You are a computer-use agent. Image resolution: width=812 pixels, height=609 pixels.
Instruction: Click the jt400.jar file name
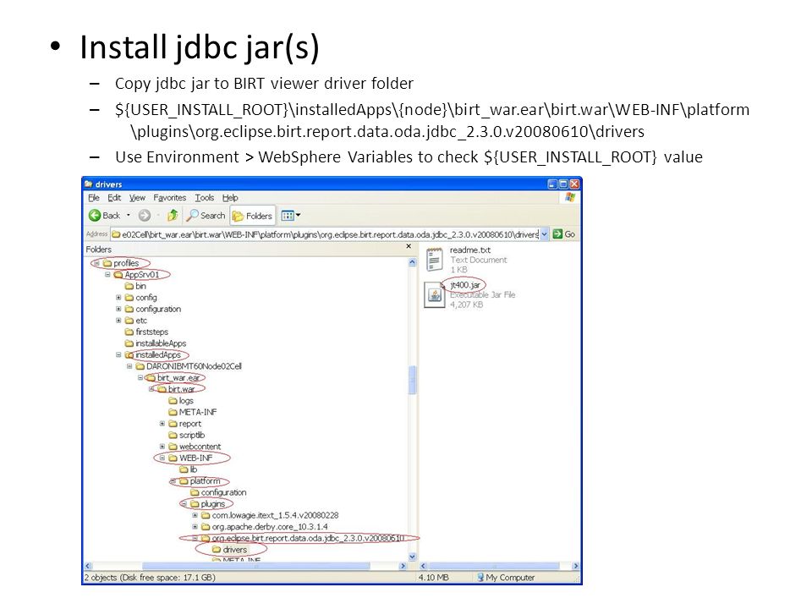465,285
